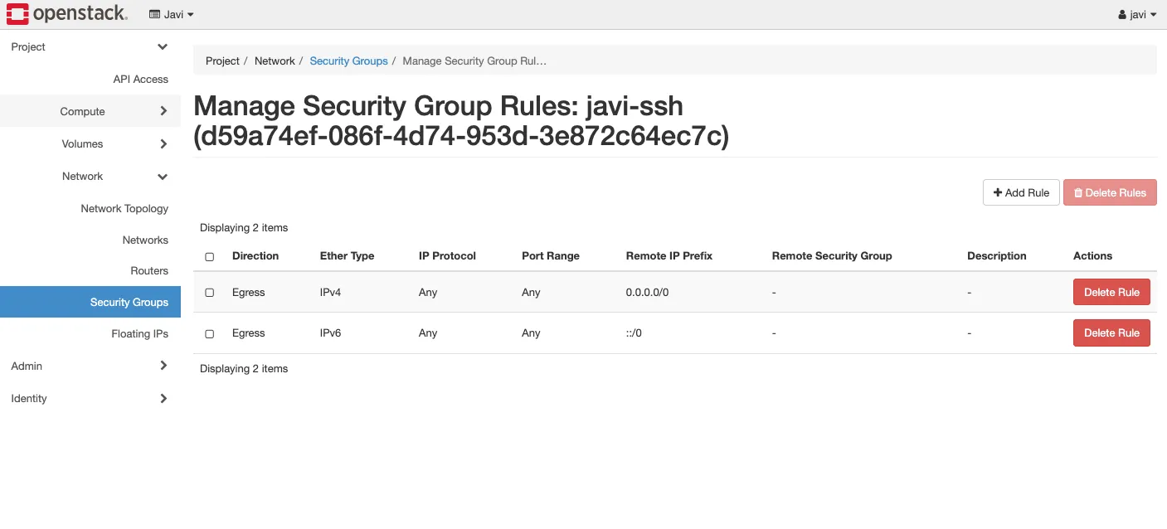Delete Rule for the IPv4 egress row
This screenshot has height=529, width=1167.
(x=1111, y=292)
